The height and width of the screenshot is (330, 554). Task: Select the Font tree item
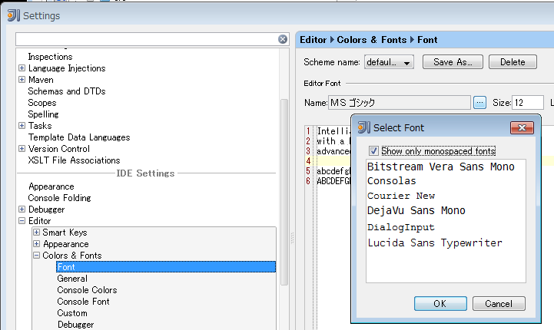[166, 267]
